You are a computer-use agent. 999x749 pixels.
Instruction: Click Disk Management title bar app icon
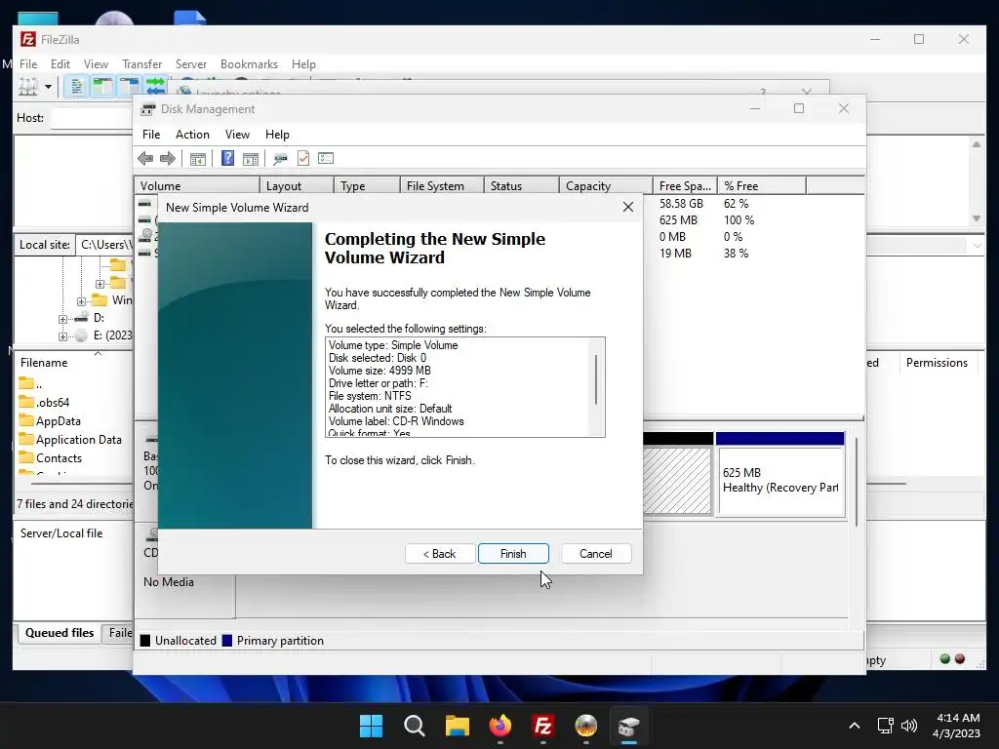148,109
